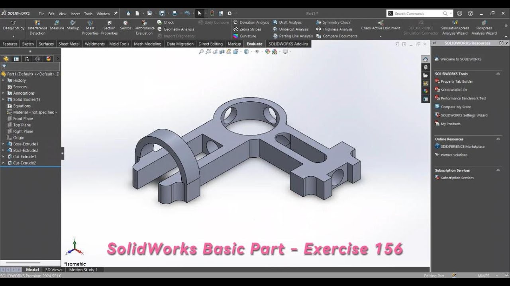Collapse the Subscription Services section
Image resolution: width=510 pixels, height=286 pixels.
pos(498,170)
